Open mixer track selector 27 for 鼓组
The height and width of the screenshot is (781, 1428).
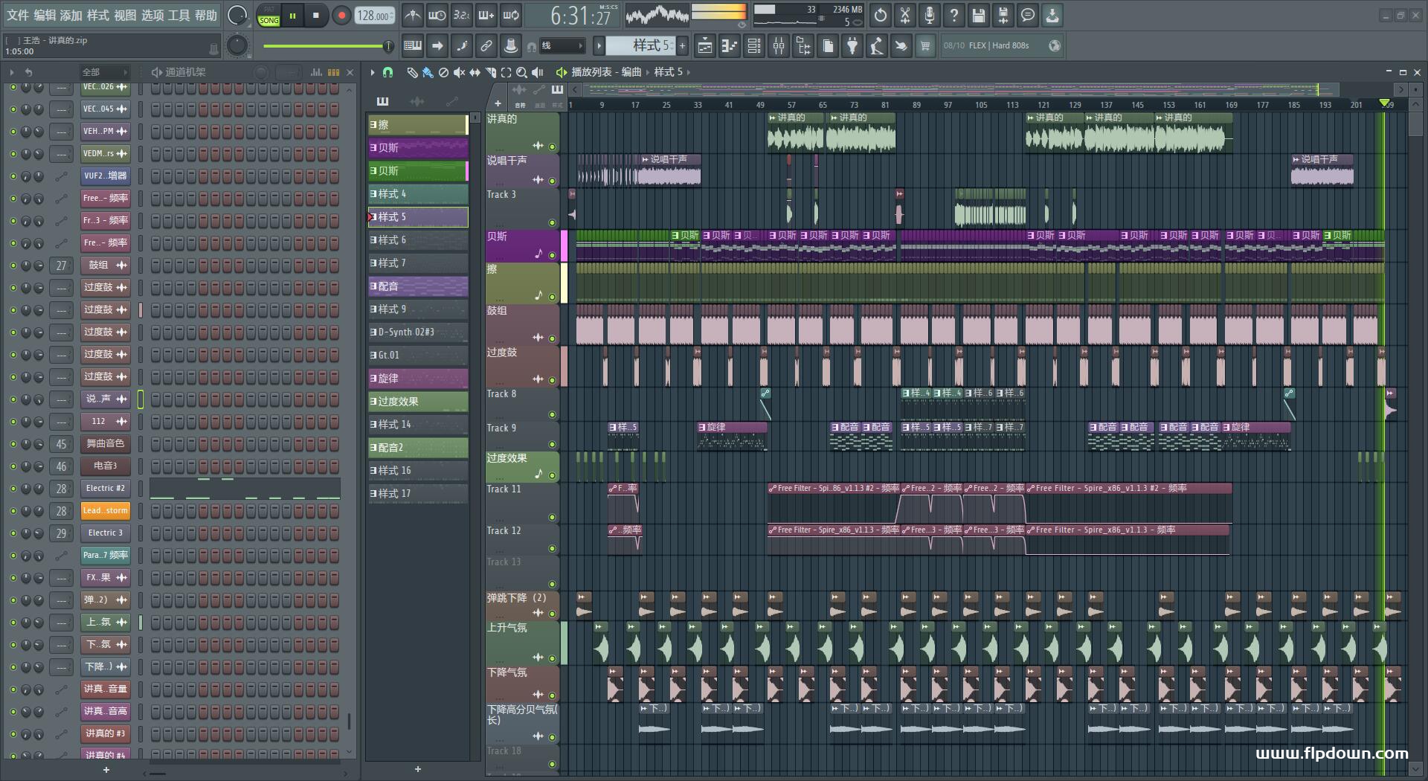point(61,266)
